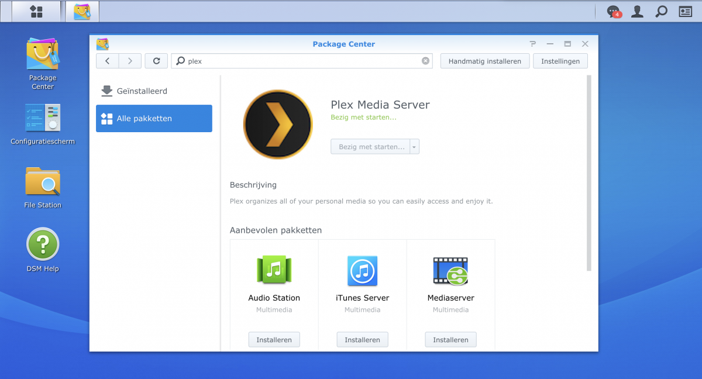Maximize the Package Center window

tap(567, 44)
